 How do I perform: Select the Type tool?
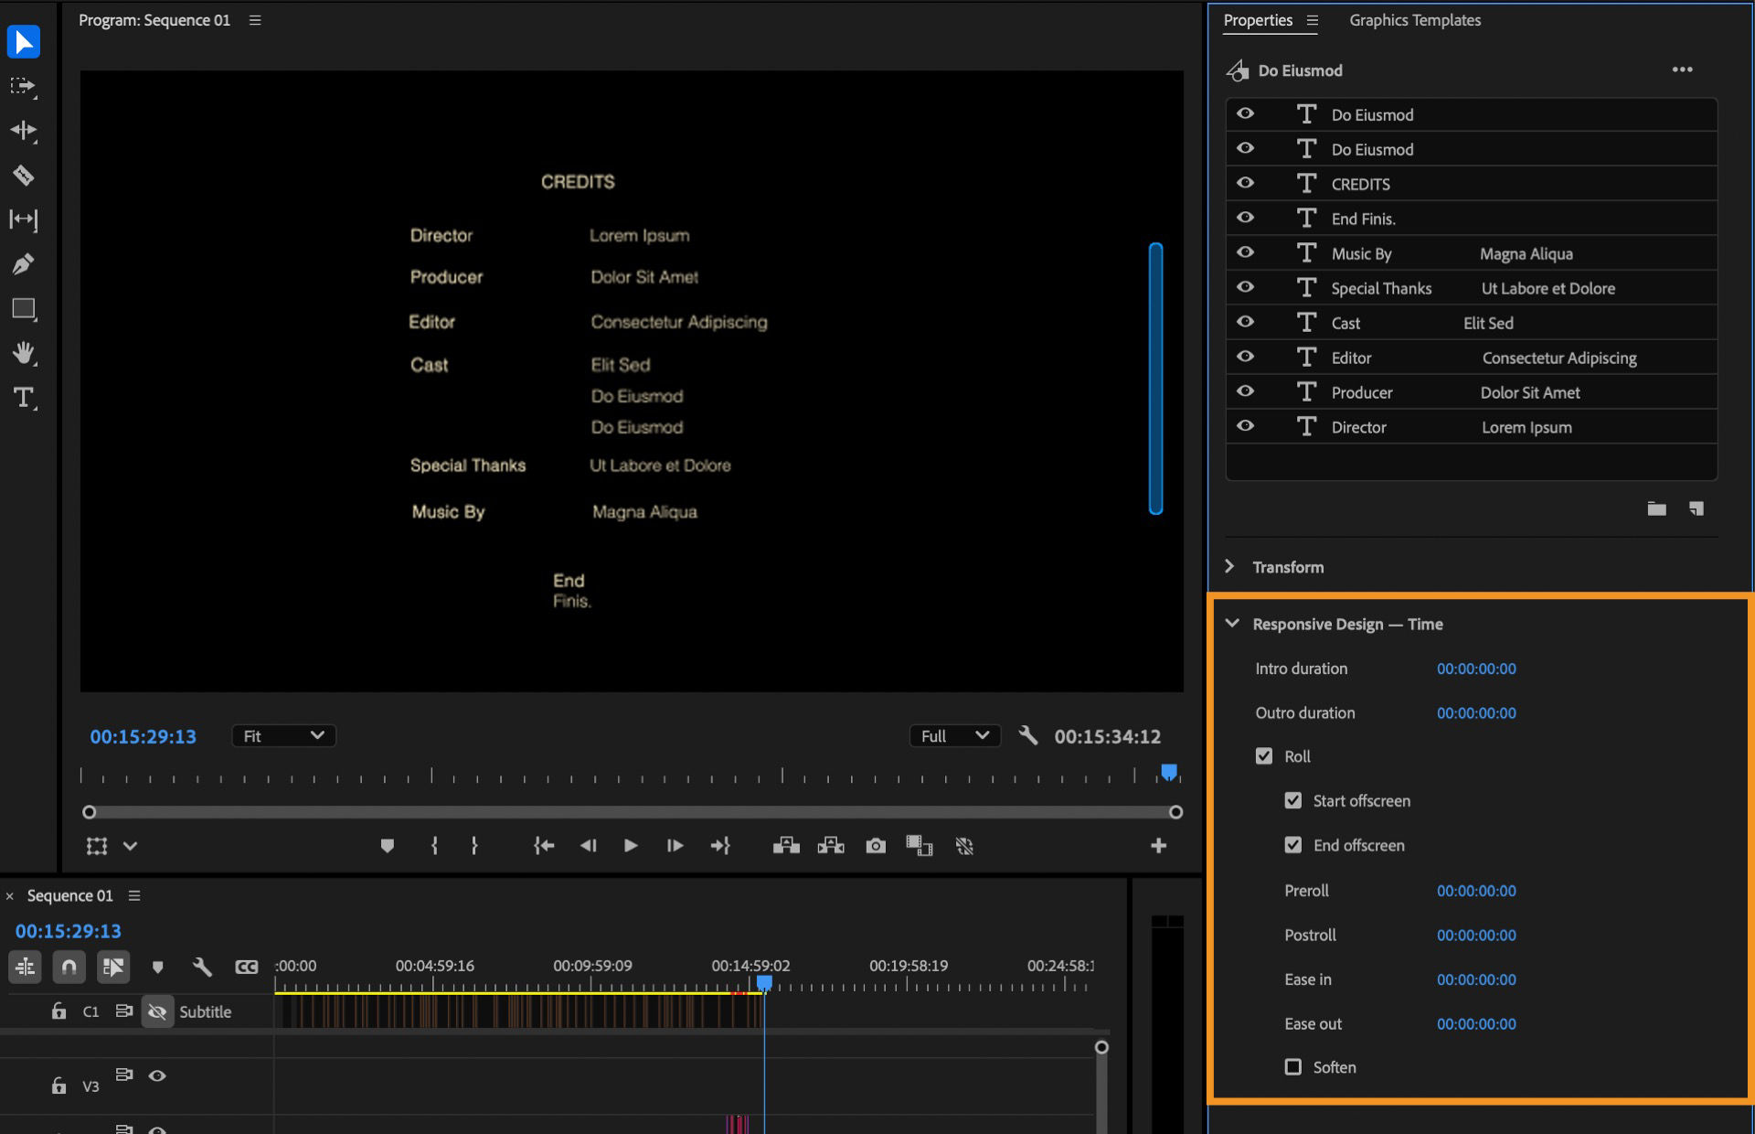click(23, 398)
